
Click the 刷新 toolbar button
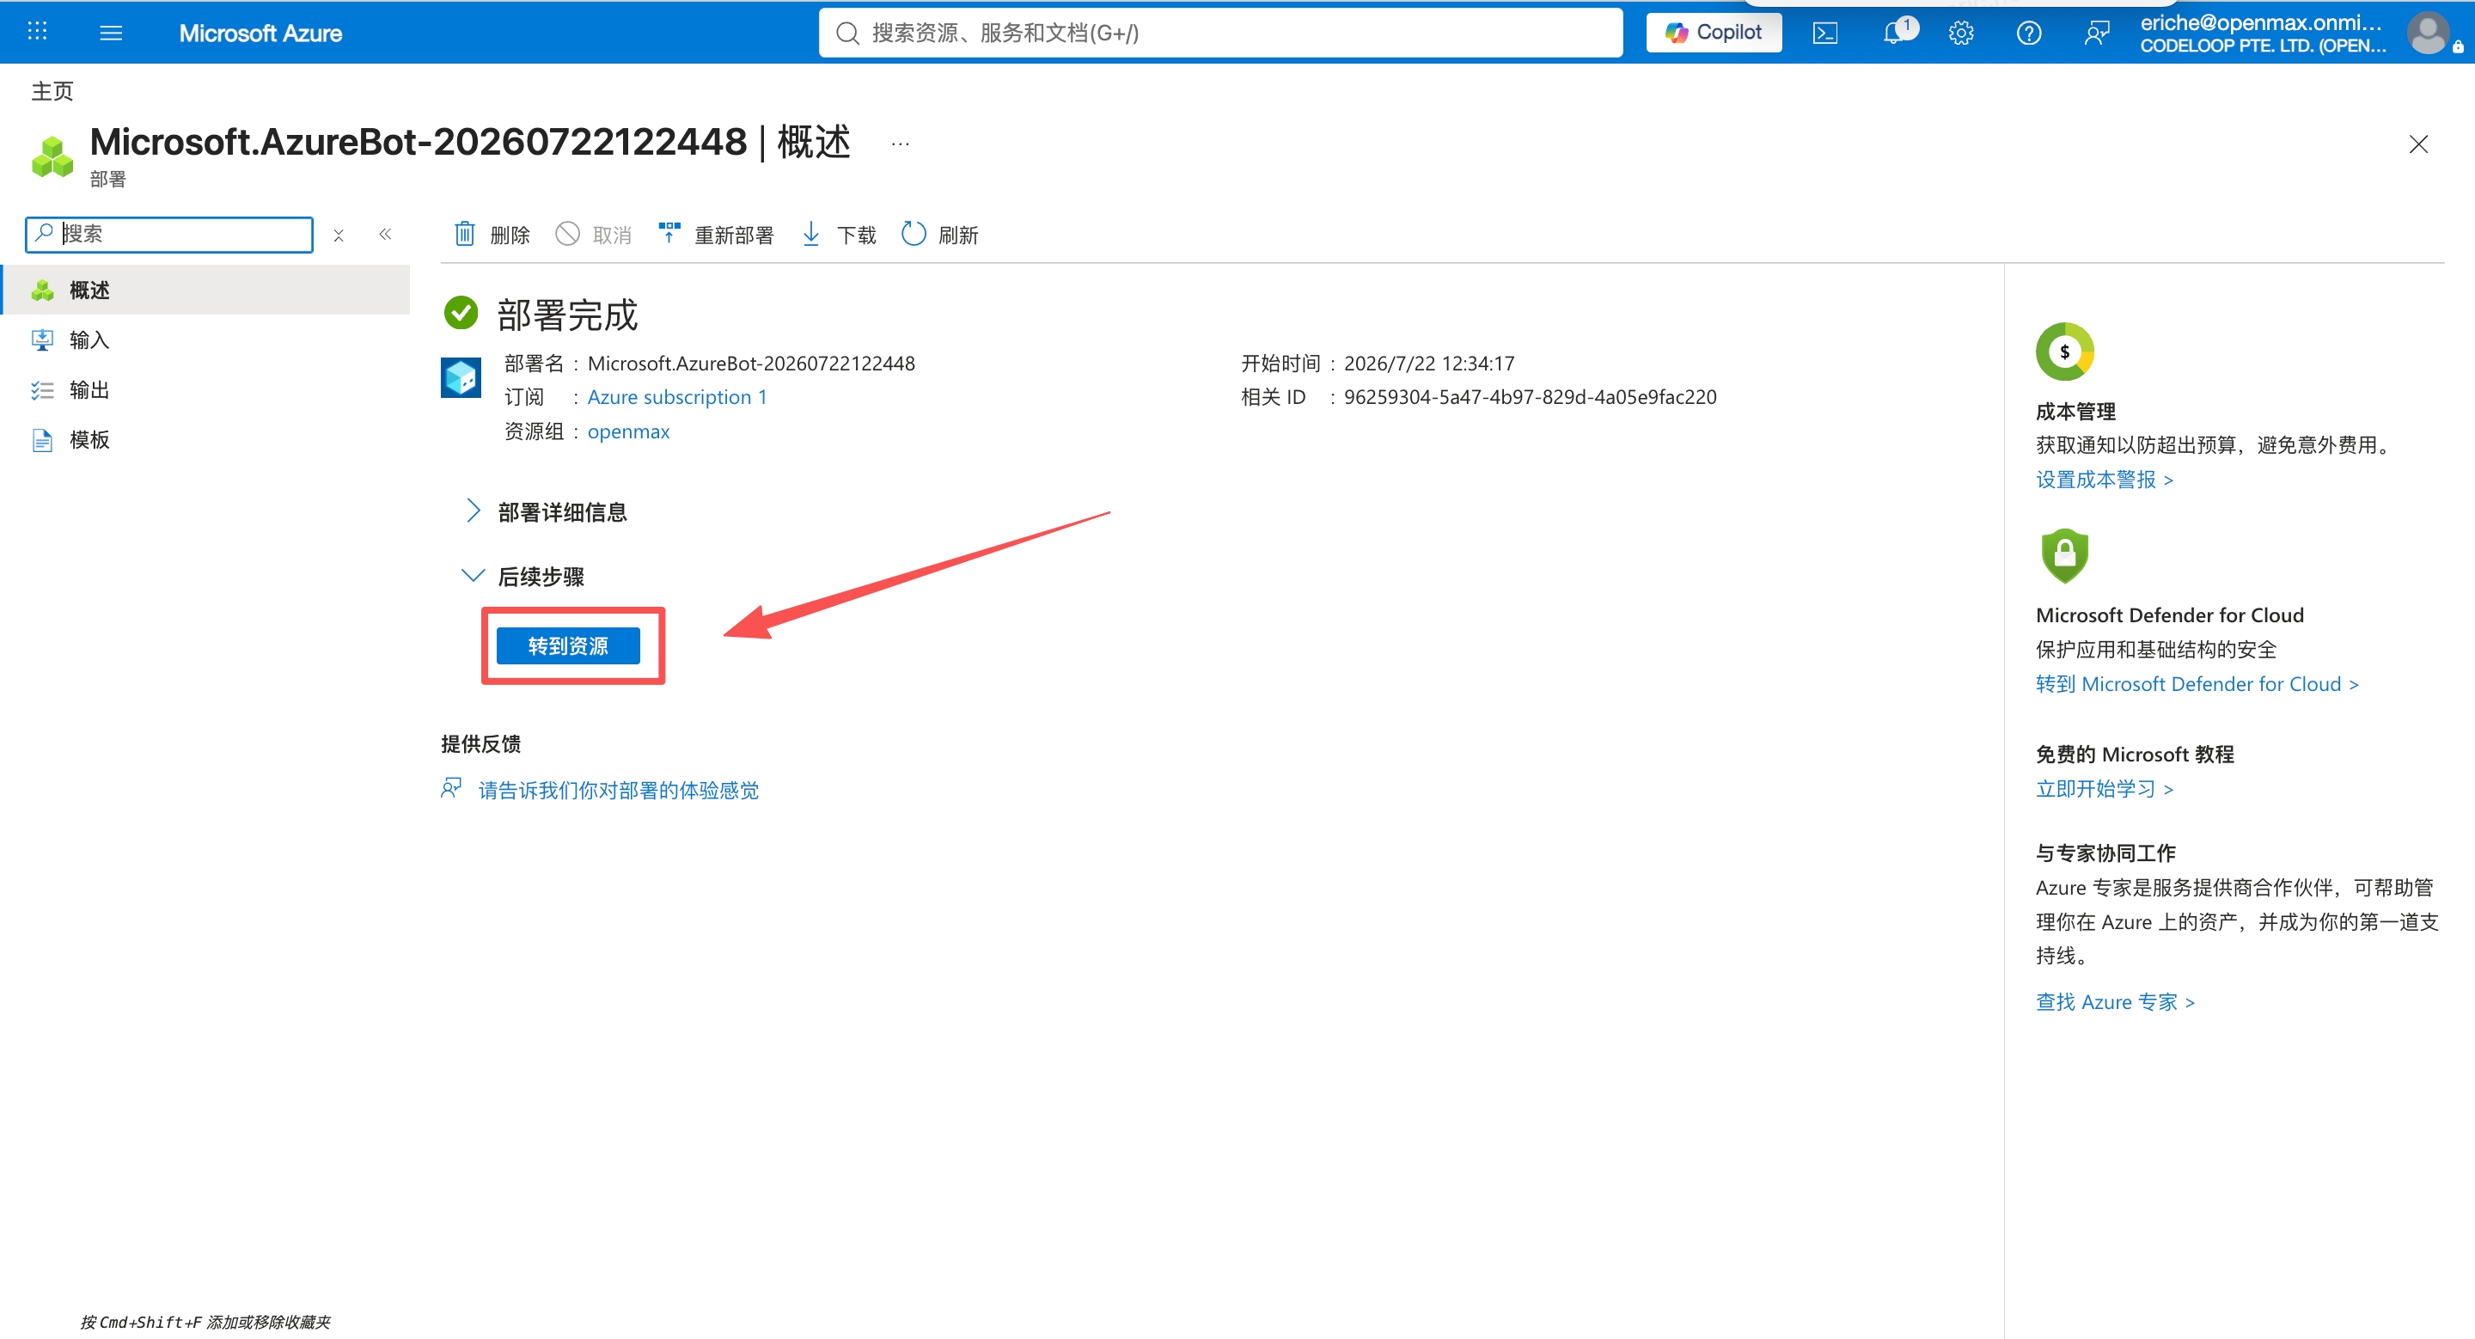[x=939, y=234]
